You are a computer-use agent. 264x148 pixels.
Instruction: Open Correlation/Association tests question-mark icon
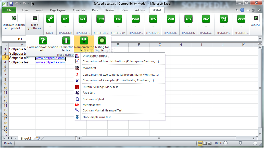click(43, 40)
